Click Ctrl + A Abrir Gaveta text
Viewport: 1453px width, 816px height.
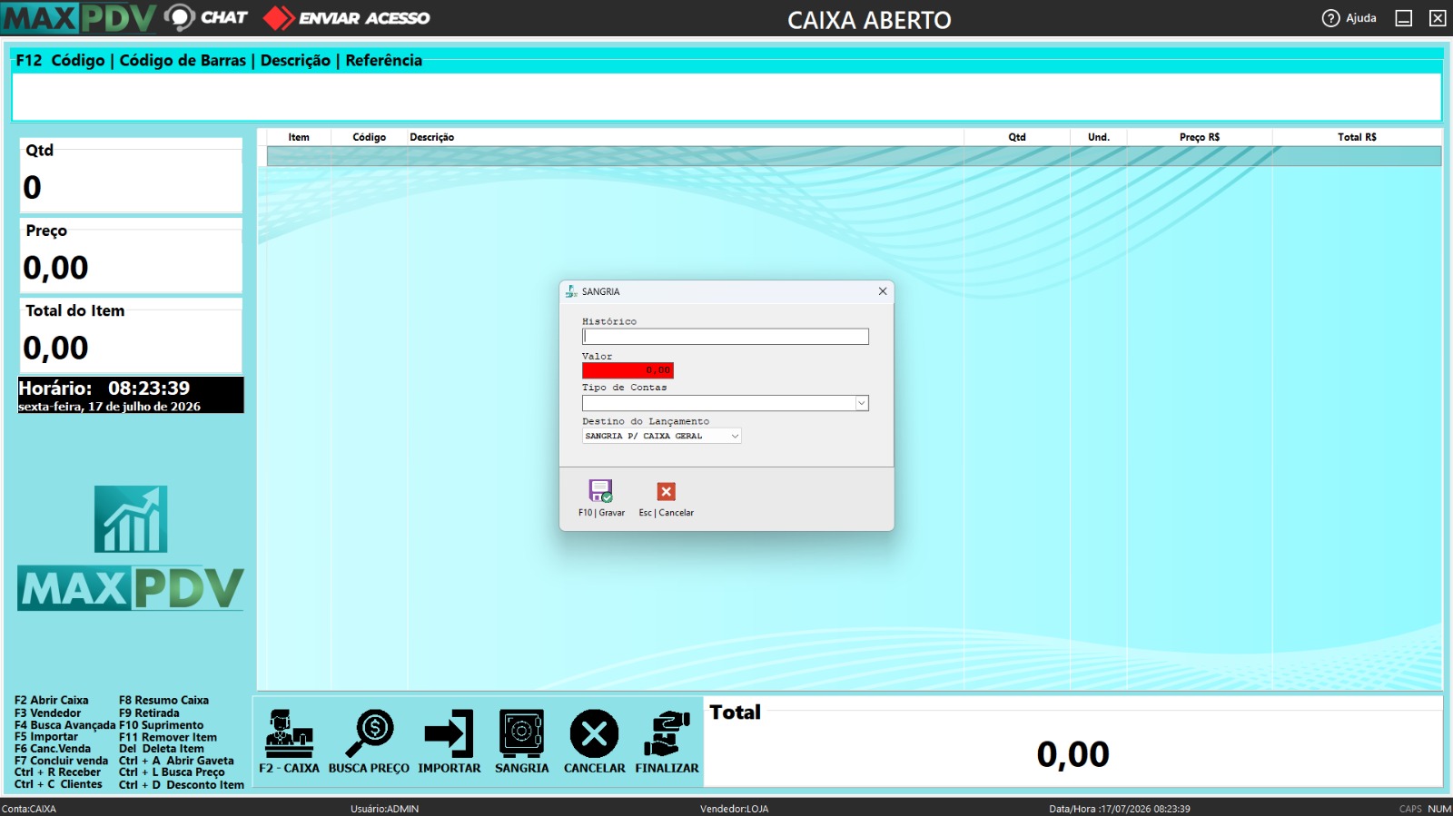[x=176, y=761]
